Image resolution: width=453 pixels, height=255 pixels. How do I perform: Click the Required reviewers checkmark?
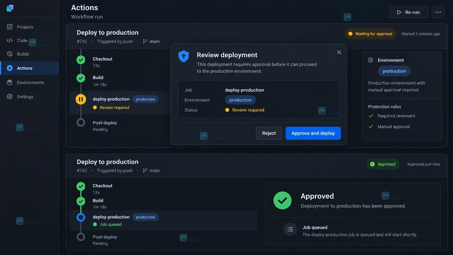pyautogui.click(x=371, y=116)
